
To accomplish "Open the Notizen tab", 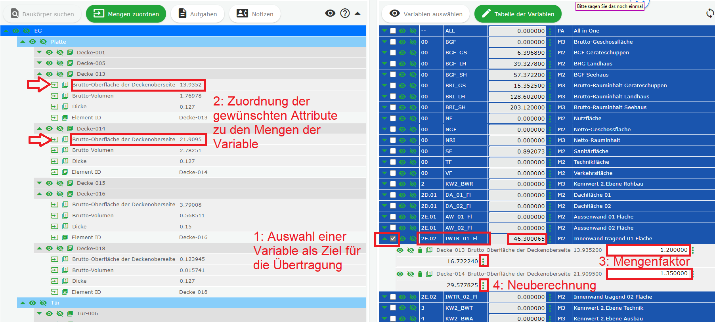I will (255, 14).
